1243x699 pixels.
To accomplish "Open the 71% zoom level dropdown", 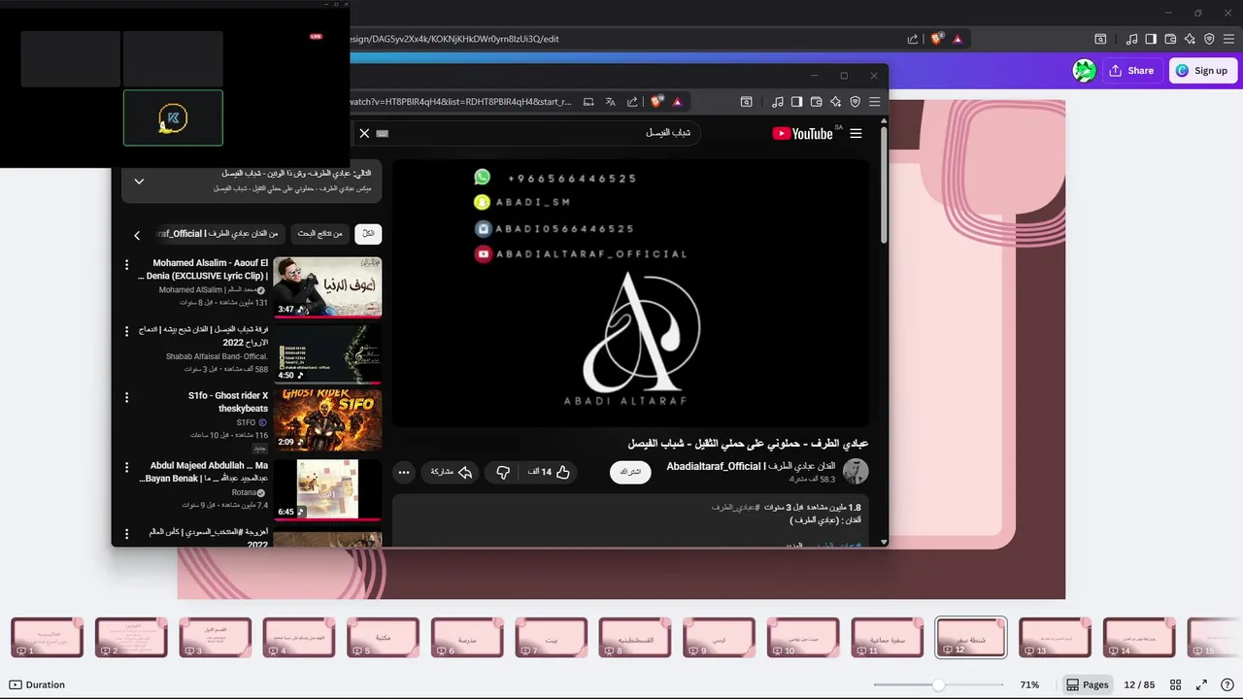I will coord(1029,684).
